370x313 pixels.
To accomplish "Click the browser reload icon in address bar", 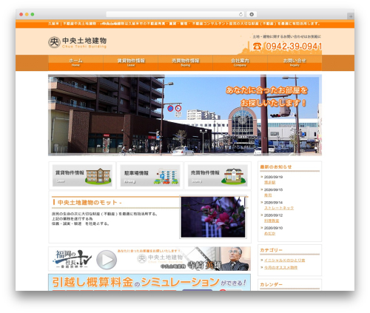I will pyautogui.click(x=240, y=15).
